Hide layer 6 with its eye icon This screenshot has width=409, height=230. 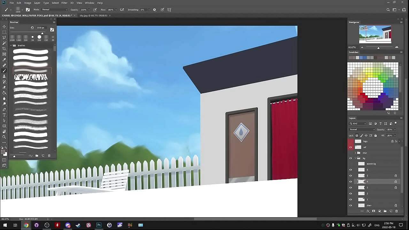tap(351, 170)
